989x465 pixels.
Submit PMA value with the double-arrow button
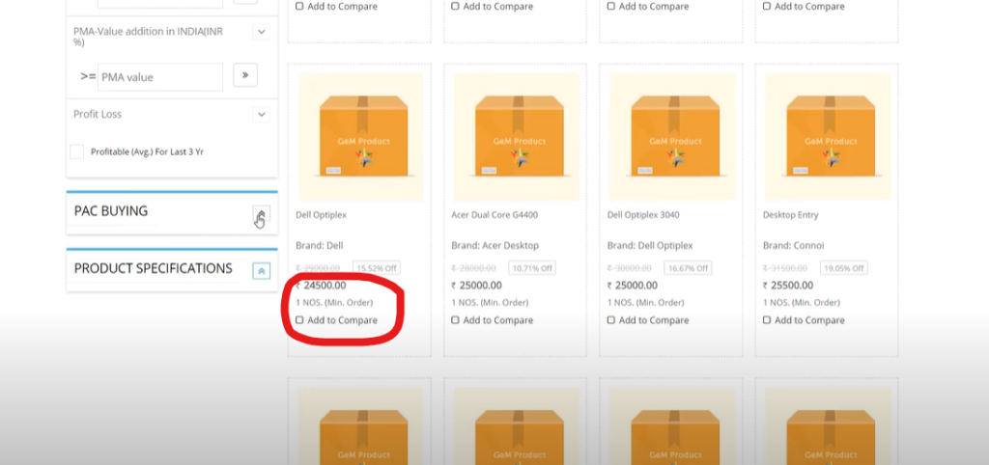click(x=245, y=75)
